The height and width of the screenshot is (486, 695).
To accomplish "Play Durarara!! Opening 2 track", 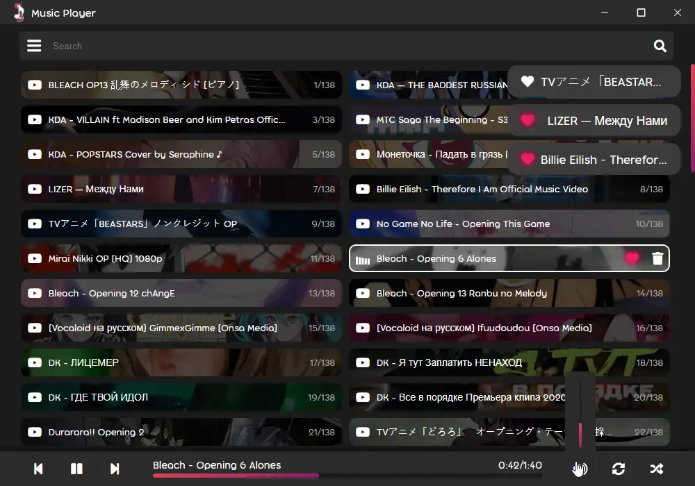I will click(x=181, y=432).
